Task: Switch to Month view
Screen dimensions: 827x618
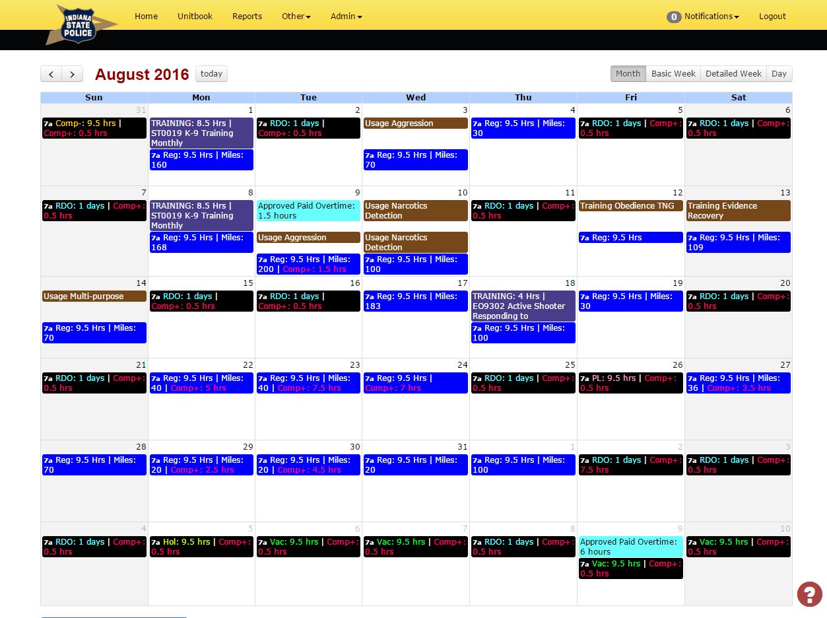Action: [628, 74]
